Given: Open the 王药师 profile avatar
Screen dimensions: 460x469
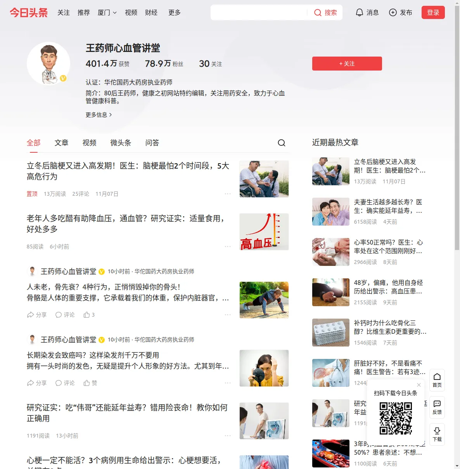Looking at the screenshot, I should tap(48, 64).
